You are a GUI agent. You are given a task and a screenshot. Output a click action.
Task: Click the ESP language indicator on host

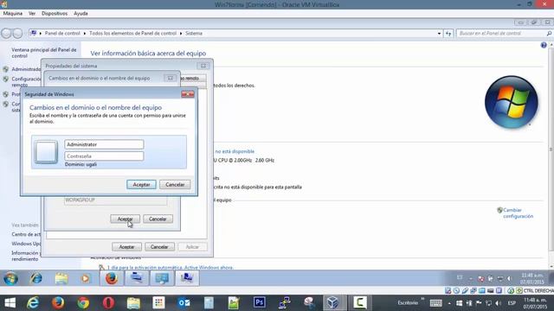click(512, 303)
